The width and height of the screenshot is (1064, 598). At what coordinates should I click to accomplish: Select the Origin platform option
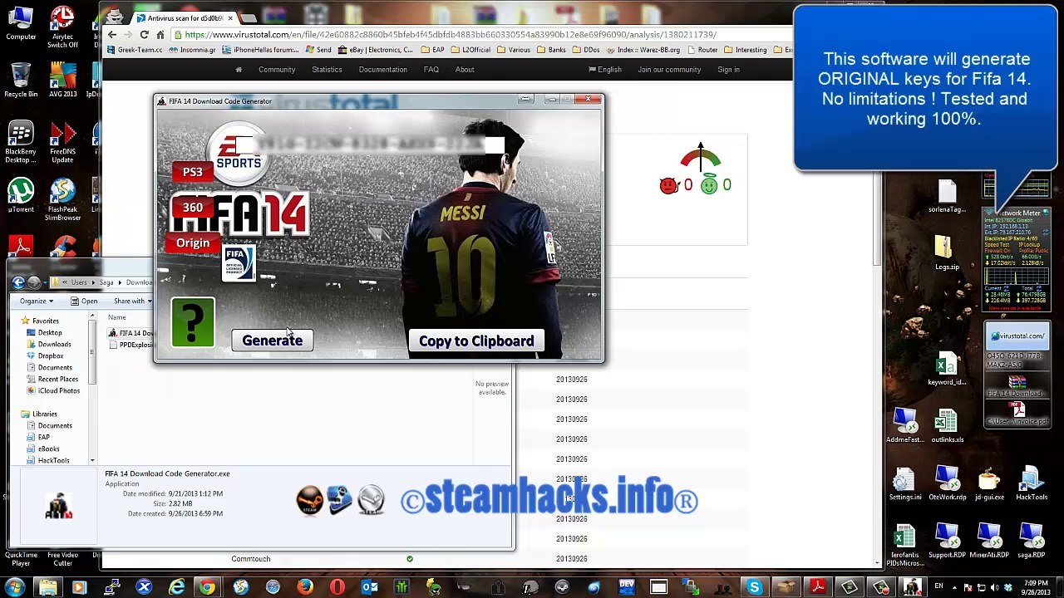pos(192,243)
